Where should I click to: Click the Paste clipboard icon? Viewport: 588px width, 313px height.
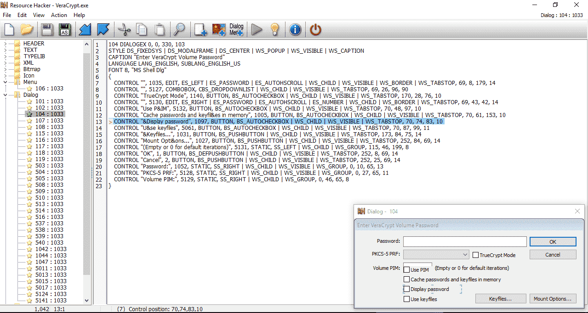(160, 30)
